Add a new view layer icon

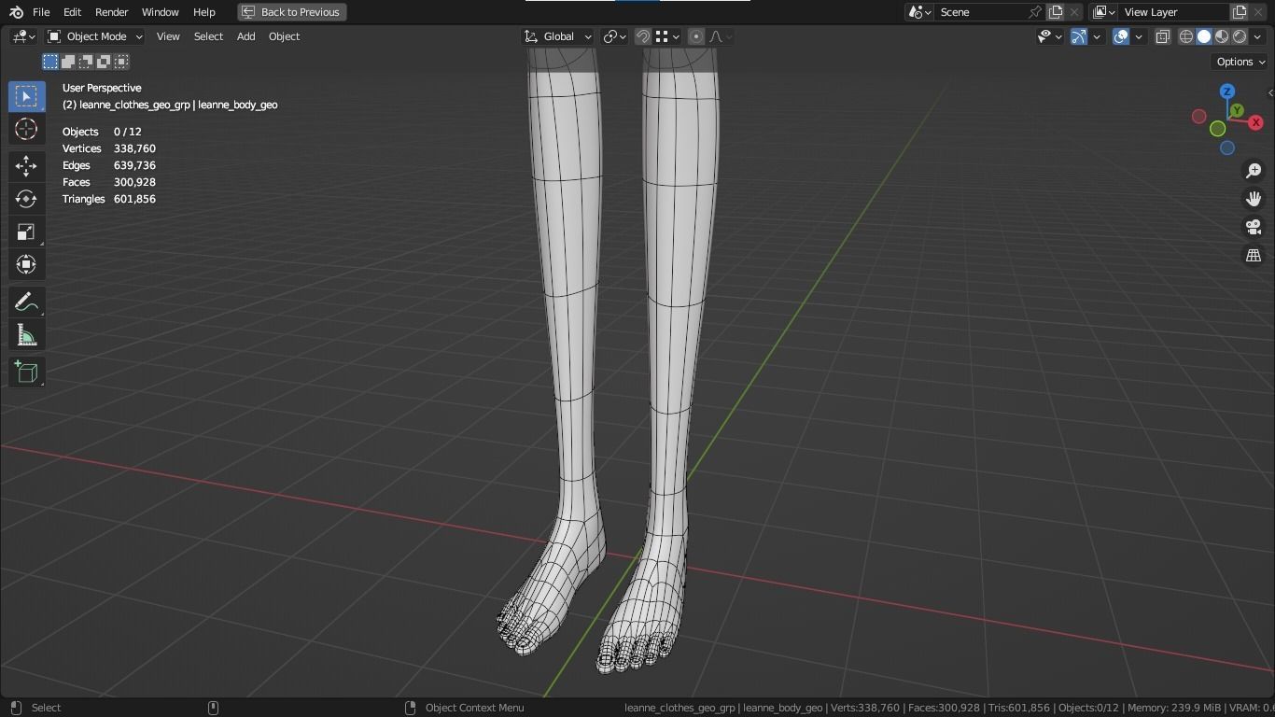(x=1240, y=12)
